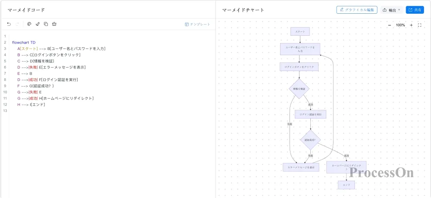This screenshot has width=431, height=198.
Task: Click code line 'D -->|失敗| E[エラーメッセージを表示]'
Action: (x=51, y=67)
